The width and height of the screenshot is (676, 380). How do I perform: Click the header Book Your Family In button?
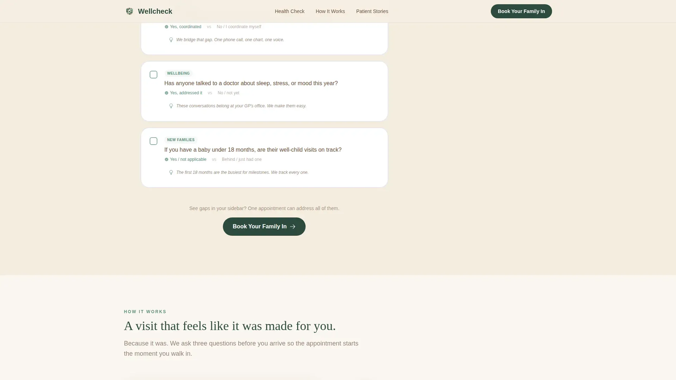[521, 11]
